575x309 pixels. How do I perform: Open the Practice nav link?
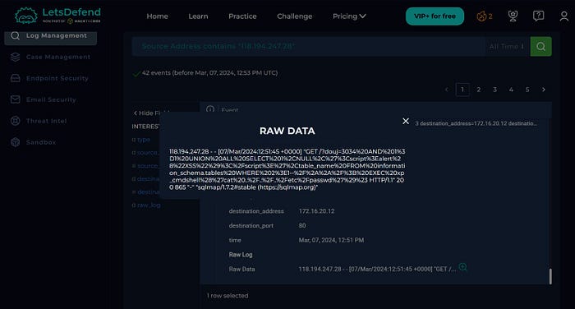[x=242, y=16]
